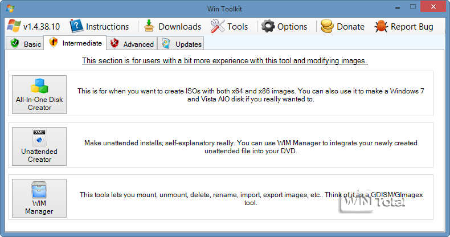The width and height of the screenshot is (450, 237).
Task: Click the green shield icon on Basic tab
Action: 15,44
